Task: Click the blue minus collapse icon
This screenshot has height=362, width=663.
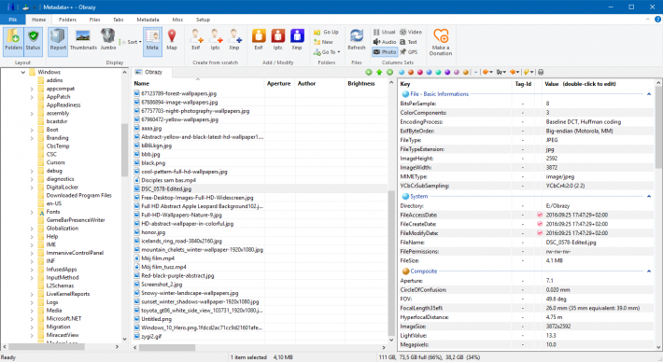Action: (475, 72)
